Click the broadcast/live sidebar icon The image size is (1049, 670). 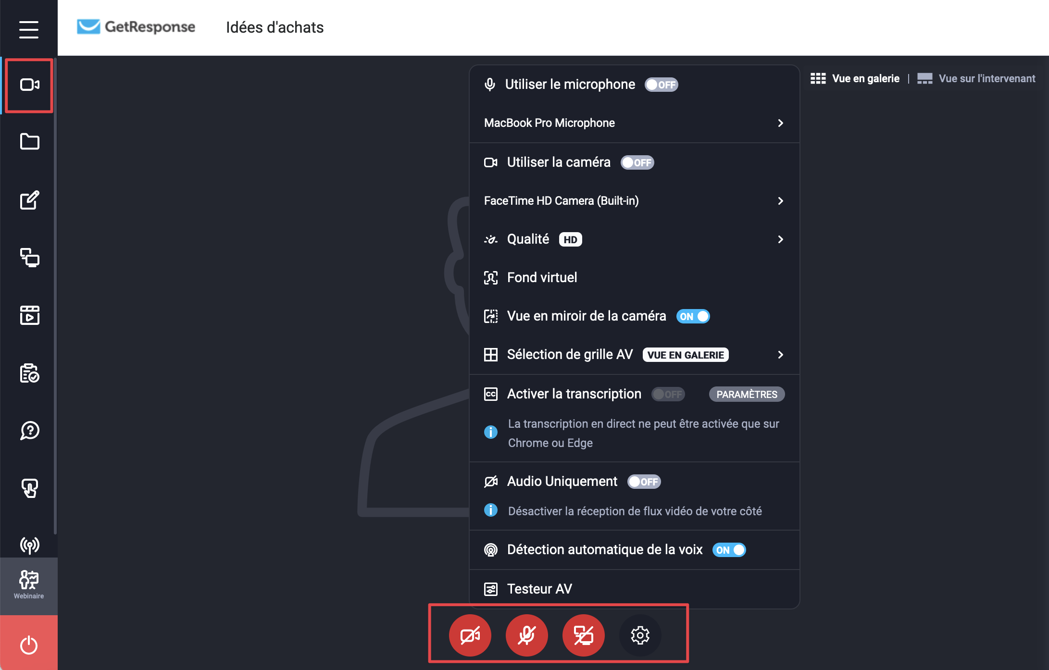coord(28,546)
